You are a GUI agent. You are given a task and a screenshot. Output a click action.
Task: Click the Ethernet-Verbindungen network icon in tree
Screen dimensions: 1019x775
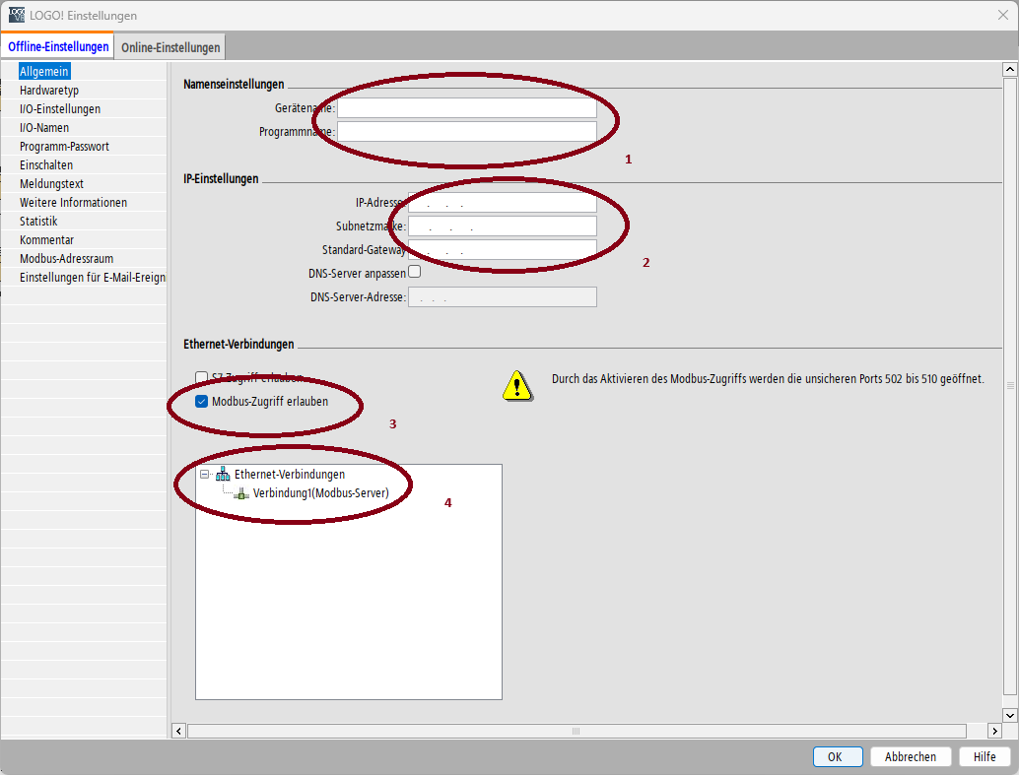223,475
